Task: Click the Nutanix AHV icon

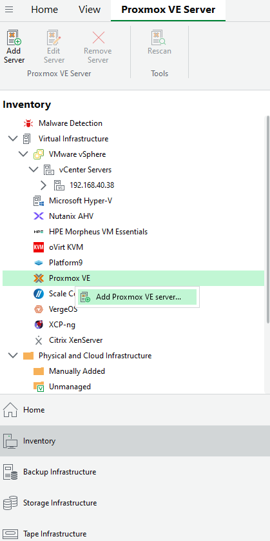Action: (39, 216)
